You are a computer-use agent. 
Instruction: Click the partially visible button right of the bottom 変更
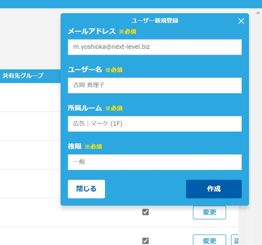click(x=235, y=240)
